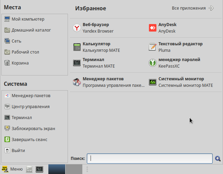Switch to the second (gray) workspace

point(74,169)
